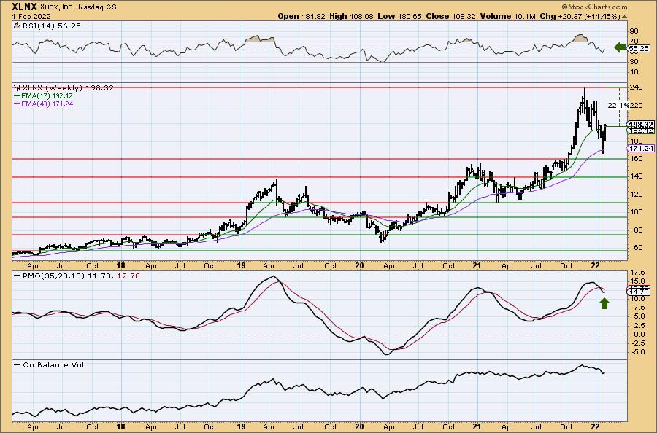Click the Xilinx, Inc. company name

pos(58,7)
